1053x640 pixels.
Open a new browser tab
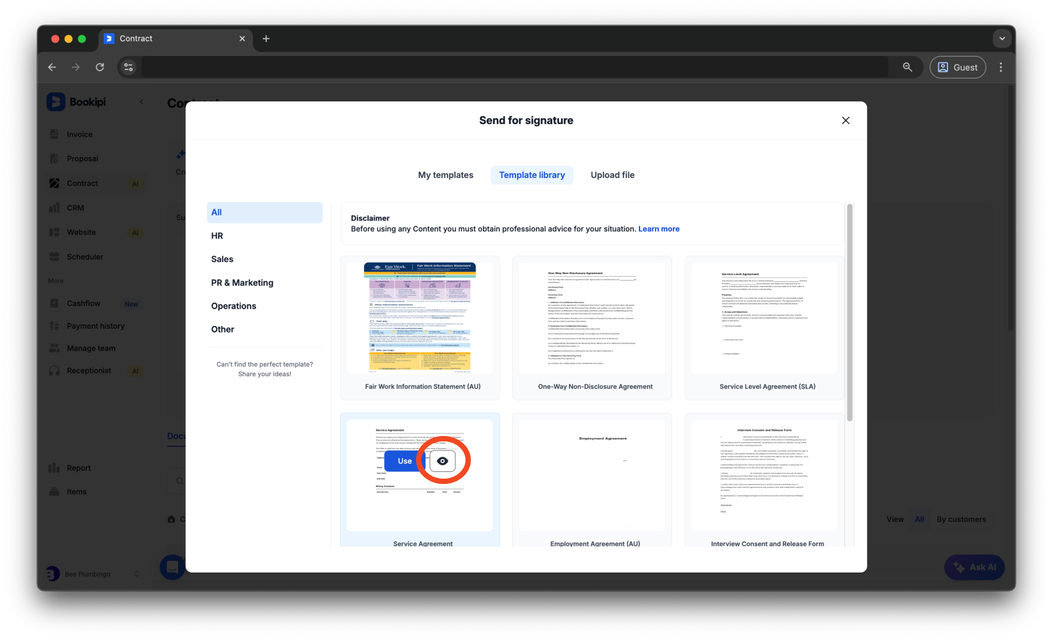(266, 39)
